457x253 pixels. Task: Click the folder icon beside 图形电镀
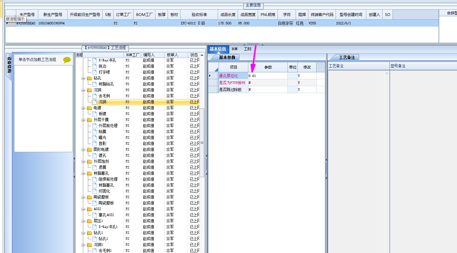90,149
